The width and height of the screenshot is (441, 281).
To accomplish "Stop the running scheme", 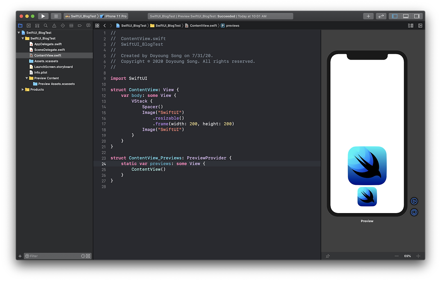I will tap(56, 16).
